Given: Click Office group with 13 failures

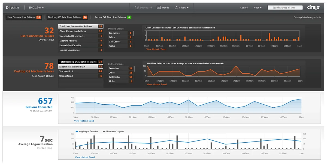Looking at the screenshot, I should pyautogui.click(x=120, y=73).
